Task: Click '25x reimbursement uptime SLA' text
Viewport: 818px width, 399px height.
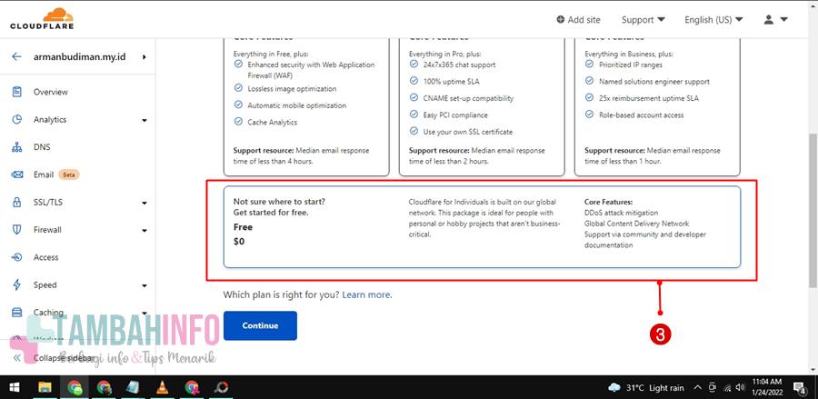Action: pyautogui.click(x=648, y=98)
